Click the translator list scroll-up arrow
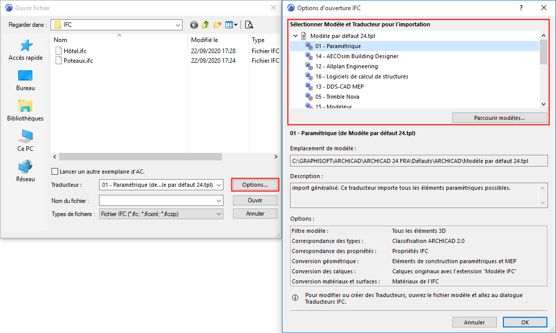The height and width of the screenshot is (333, 556). (x=543, y=35)
